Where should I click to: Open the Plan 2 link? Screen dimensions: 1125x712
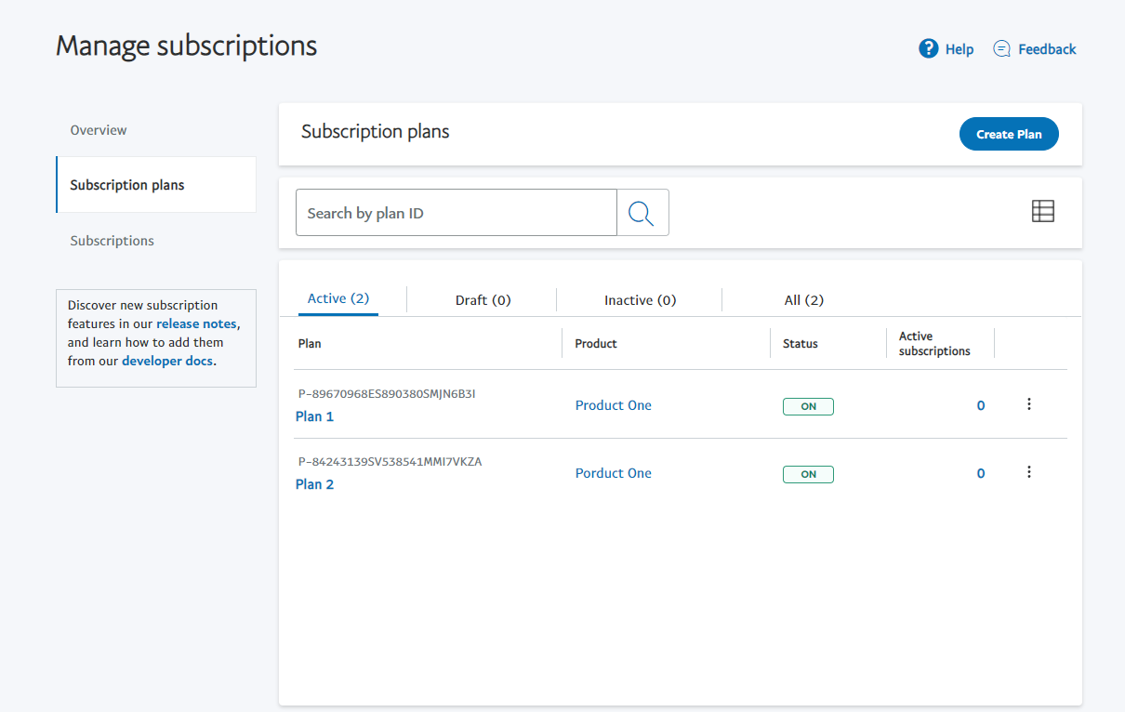pos(314,484)
